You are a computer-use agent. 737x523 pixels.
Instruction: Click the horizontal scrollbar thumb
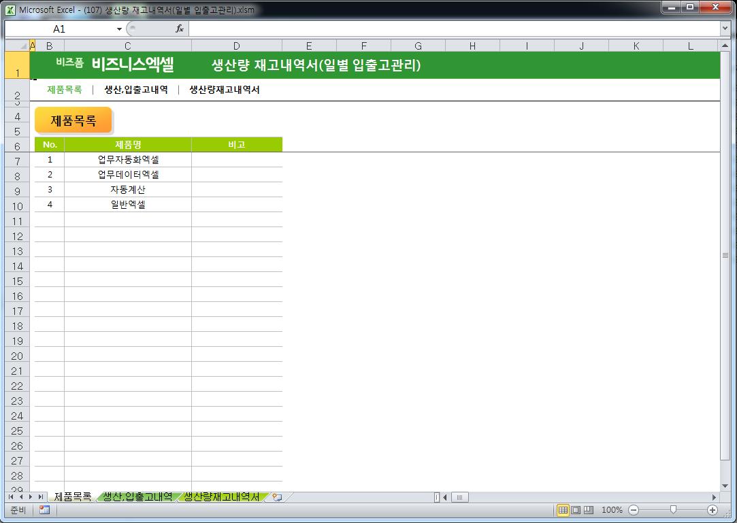[x=459, y=497]
